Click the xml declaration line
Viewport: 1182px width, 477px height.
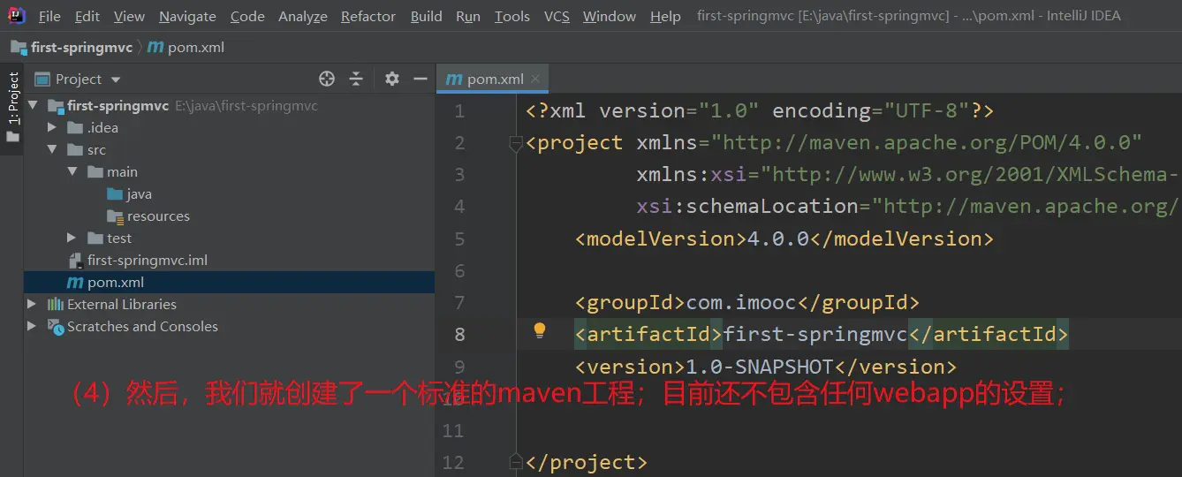[x=760, y=111]
